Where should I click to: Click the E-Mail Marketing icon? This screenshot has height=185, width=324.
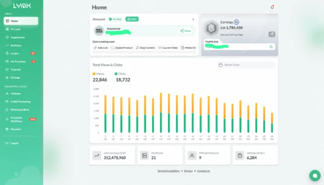(7, 101)
